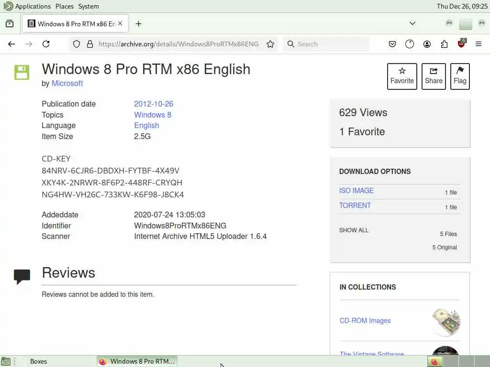Open the CD-ROM Images collection link
The height and width of the screenshot is (367, 490).
[365, 321]
